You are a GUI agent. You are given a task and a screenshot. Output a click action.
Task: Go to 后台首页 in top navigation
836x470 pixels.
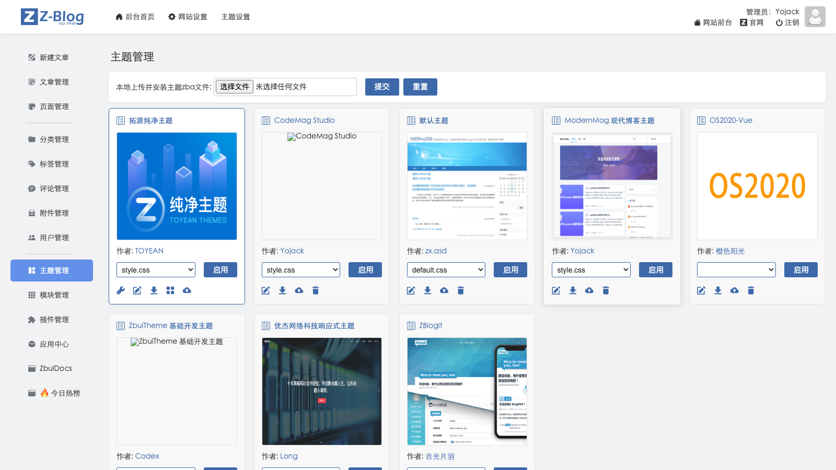pos(135,17)
